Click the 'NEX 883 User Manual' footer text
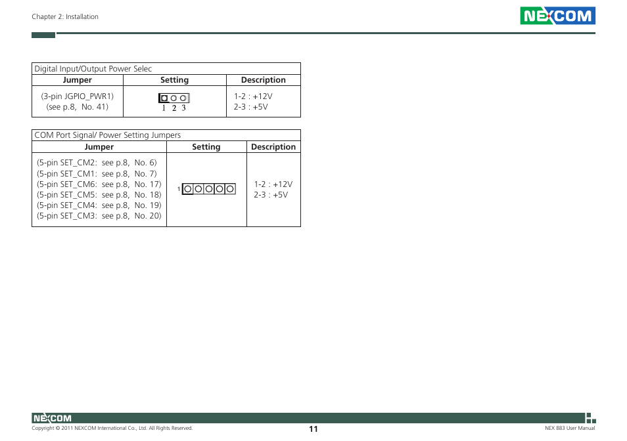This screenshot has height=441, width=627. pos(570,428)
